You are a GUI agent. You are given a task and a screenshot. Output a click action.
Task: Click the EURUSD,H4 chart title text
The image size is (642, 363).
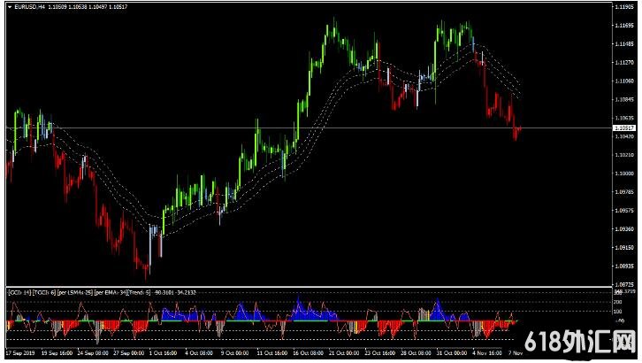pyautogui.click(x=29, y=7)
